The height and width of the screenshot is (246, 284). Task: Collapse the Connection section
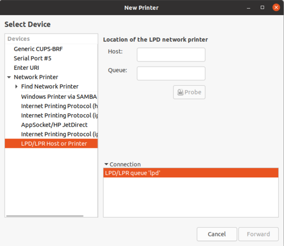[106, 164]
